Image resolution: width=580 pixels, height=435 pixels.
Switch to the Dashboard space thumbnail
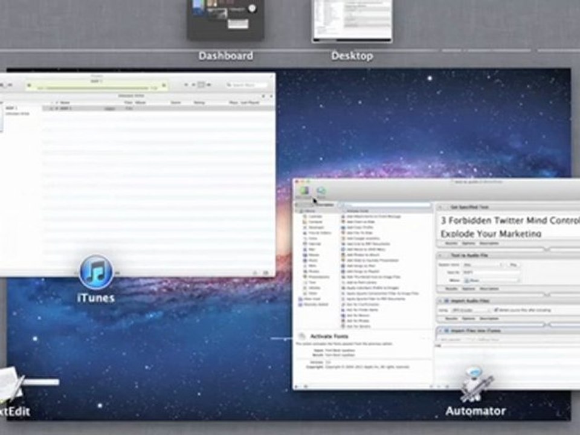[x=225, y=20]
